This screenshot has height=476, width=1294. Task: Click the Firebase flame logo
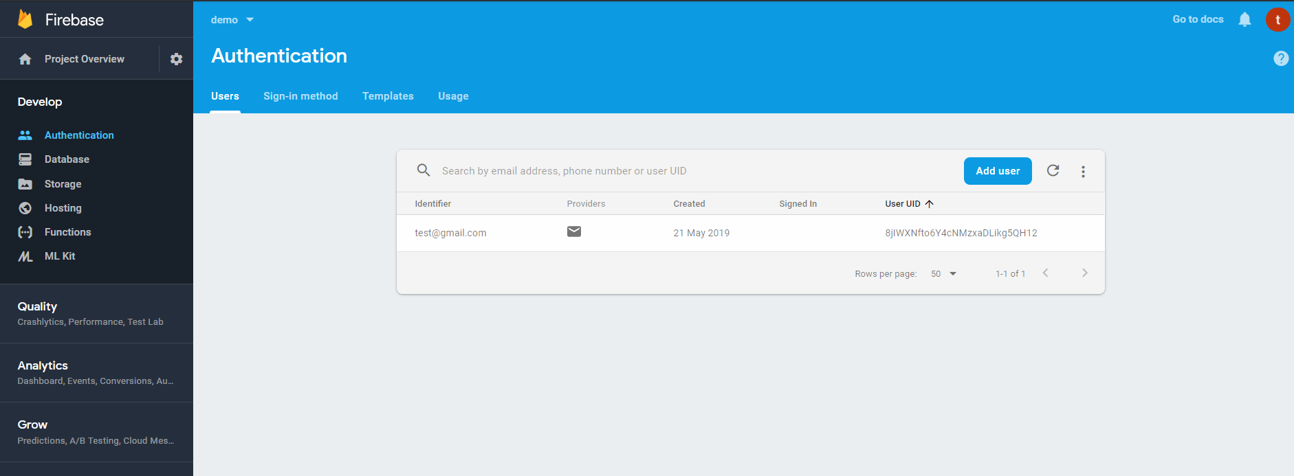coord(25,19)
